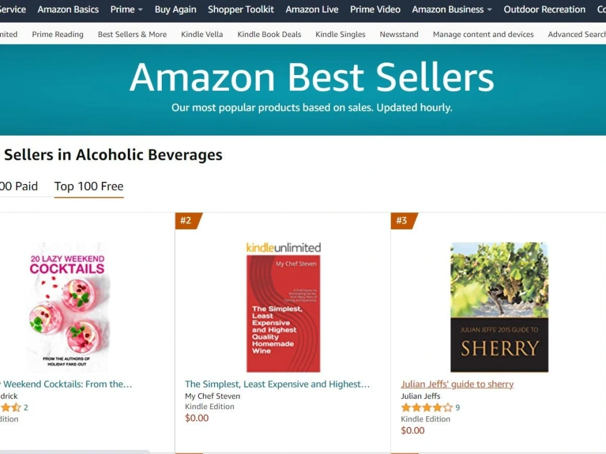Click the #2 rank badge

pyautogui.click(x=188, y=220)
